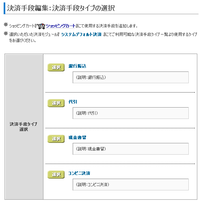Click the 説明:現金書留 description box
Viewport: 203px width, 203px height.
coord(131,149)
